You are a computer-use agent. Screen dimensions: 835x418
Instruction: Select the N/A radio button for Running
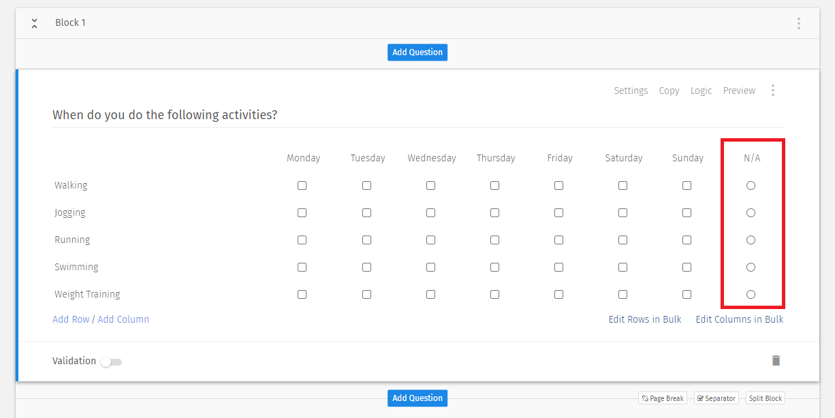tap(751, 240)
